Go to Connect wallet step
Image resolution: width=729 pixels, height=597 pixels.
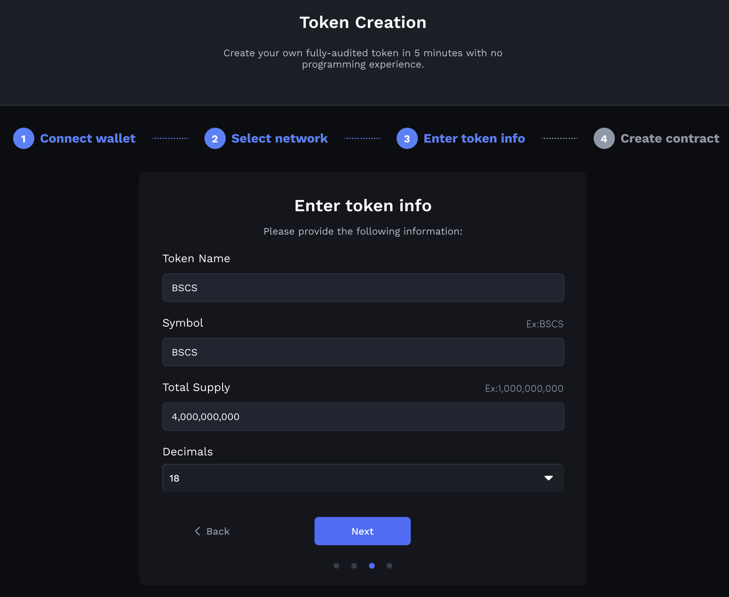(88, 139)
